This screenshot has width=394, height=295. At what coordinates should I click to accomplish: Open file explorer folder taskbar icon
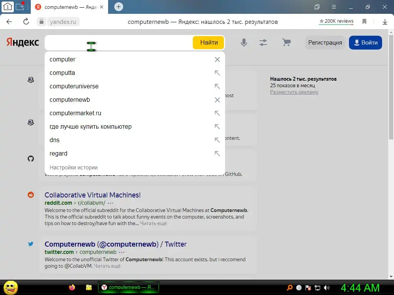(89, 287)
